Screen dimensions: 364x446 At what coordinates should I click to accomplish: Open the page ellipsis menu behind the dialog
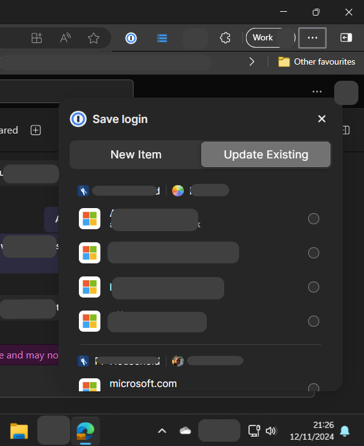[317, 91]
